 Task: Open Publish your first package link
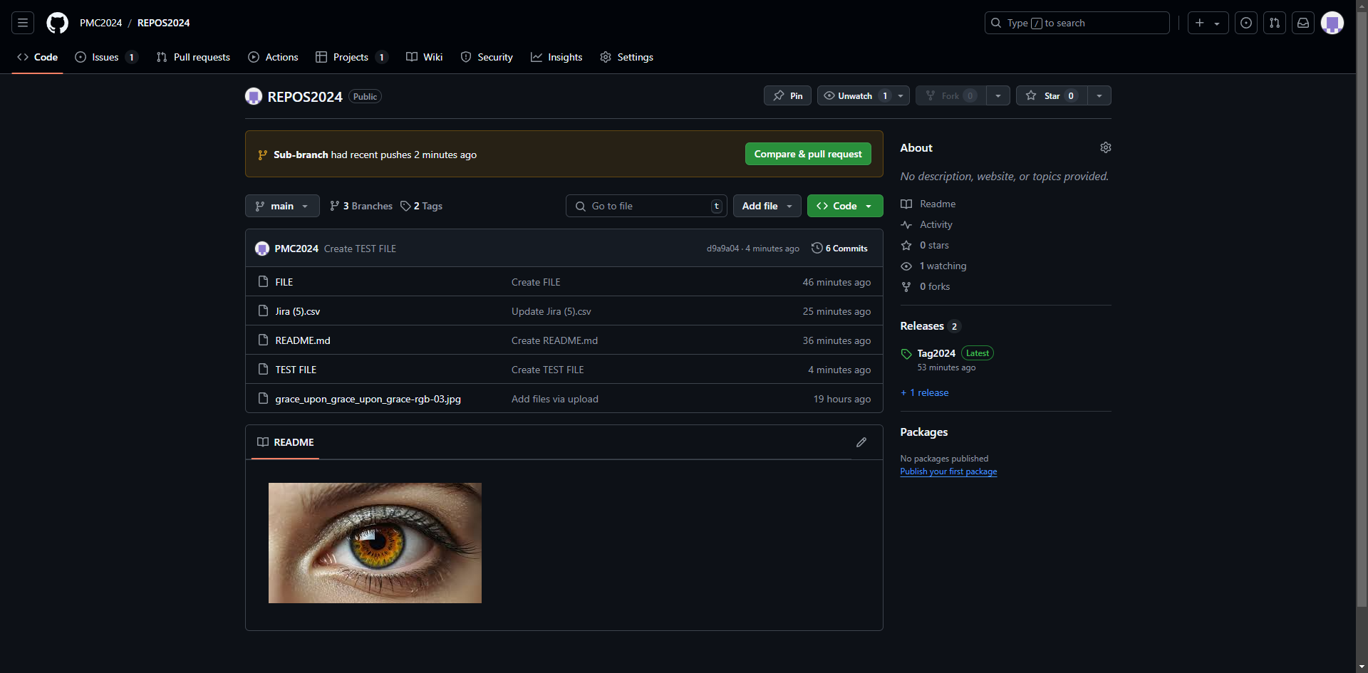(x=948, y=471)
